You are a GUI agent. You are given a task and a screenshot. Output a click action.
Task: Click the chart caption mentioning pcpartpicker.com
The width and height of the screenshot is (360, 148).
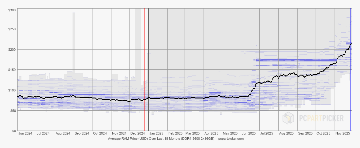(176, 139)
